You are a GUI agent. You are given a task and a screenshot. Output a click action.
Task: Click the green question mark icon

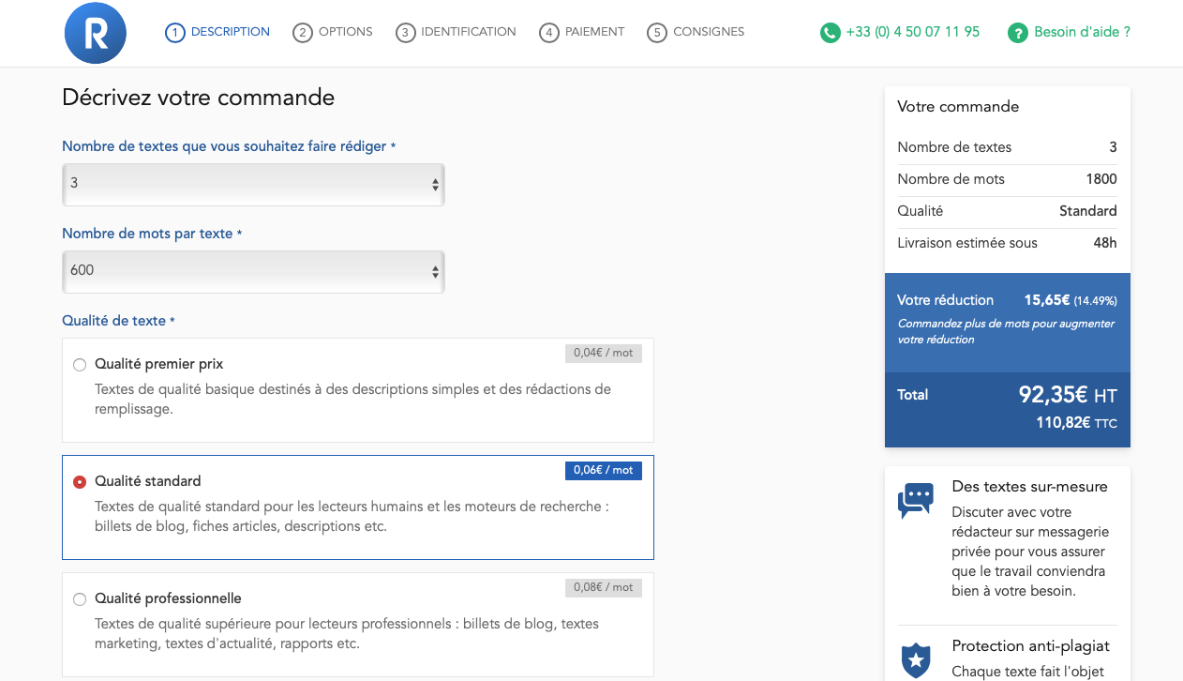[x=1017, y=33]
